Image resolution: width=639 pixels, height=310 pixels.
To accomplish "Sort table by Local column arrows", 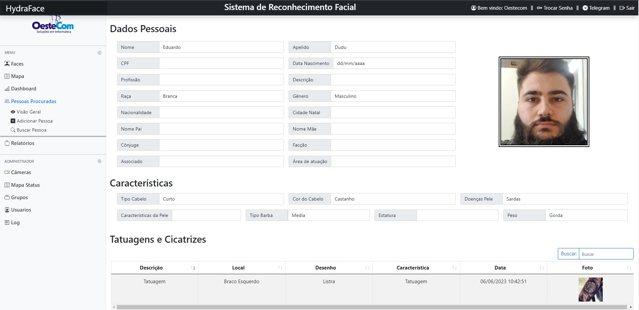I will pyautogui.click(x=280, y=268).
